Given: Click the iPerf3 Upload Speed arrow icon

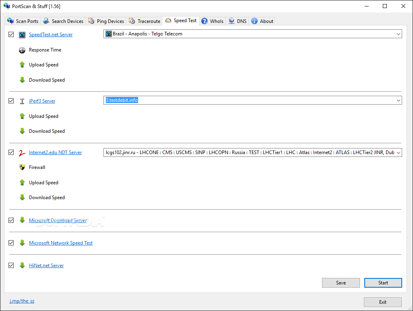Looking at the screenshot, I should 22,116.
